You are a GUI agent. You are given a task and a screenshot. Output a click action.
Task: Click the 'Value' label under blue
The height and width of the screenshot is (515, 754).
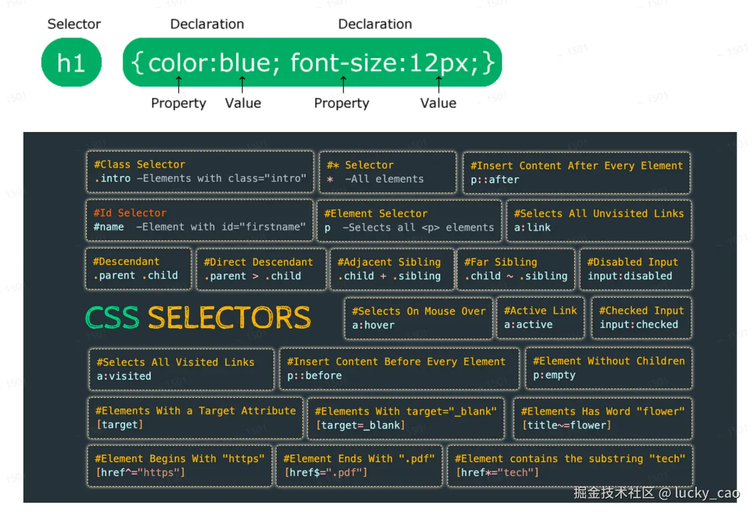coord(243,103)
